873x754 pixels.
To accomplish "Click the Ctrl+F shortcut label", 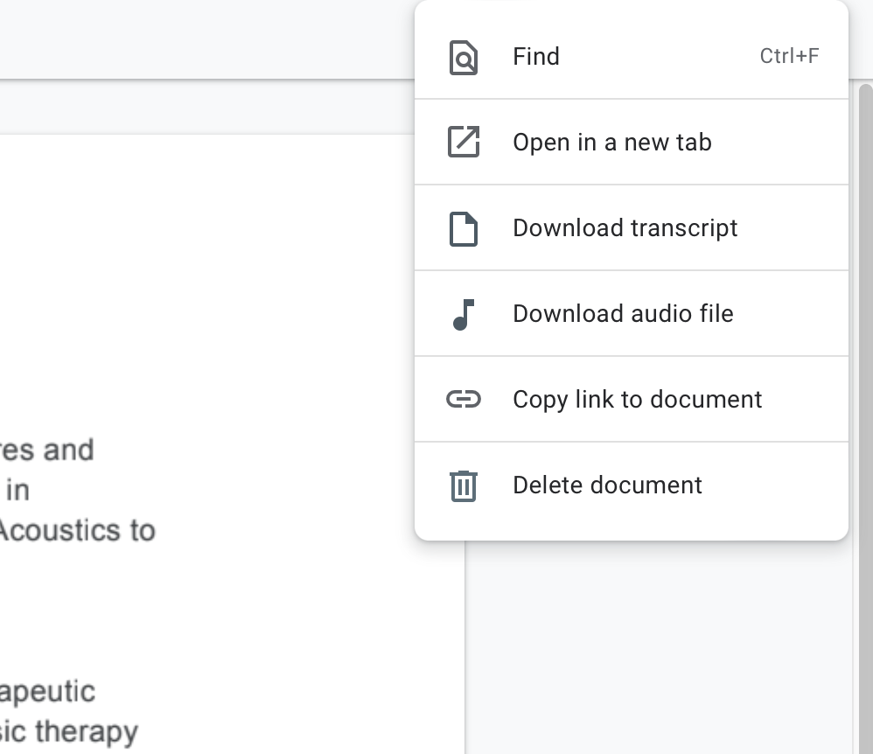I will click(x=789, y=56).
